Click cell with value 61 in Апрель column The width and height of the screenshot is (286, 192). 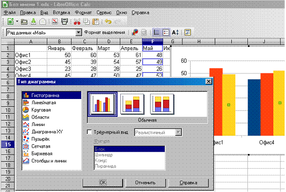pos(131,55)
